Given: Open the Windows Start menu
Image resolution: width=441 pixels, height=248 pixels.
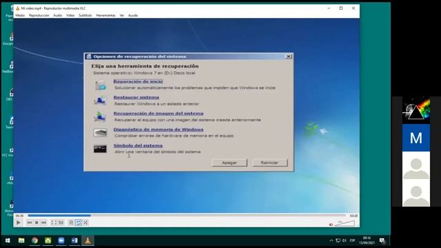Looking at the screenshot, I should pos(8,240).
